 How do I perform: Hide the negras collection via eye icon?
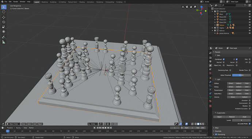click(249, 28)
